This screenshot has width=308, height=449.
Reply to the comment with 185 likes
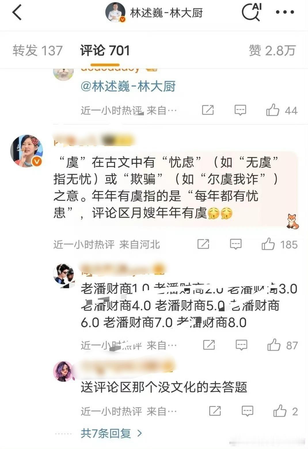236,245
